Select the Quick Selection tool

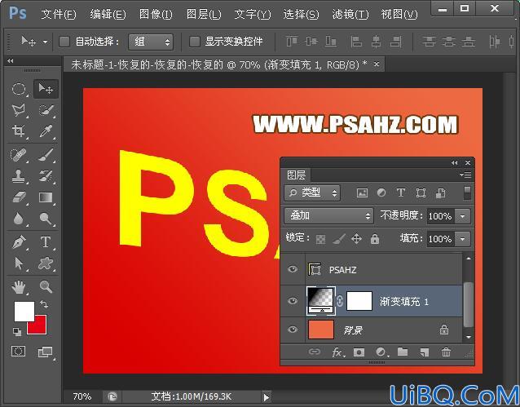(46, 110)
